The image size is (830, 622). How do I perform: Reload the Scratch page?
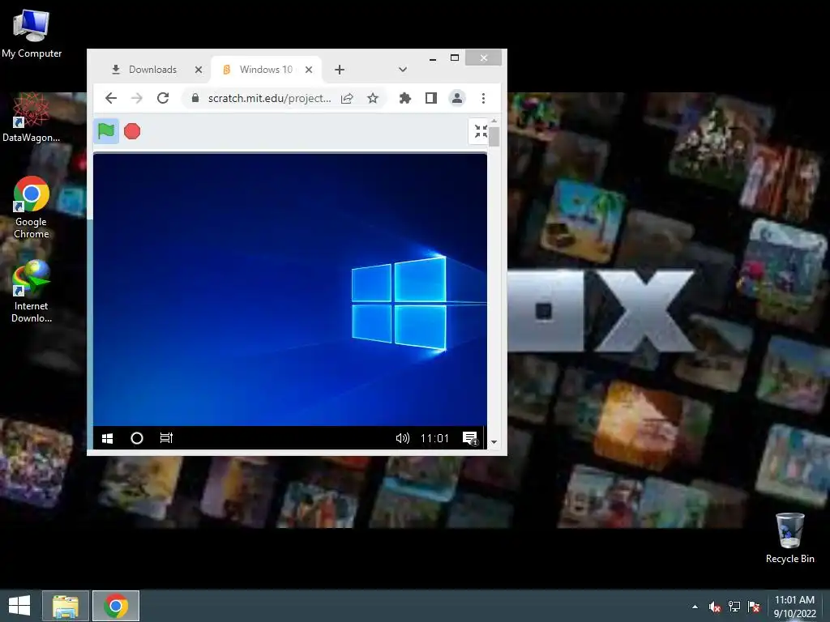pyautogui.click(x=163, y=98)
